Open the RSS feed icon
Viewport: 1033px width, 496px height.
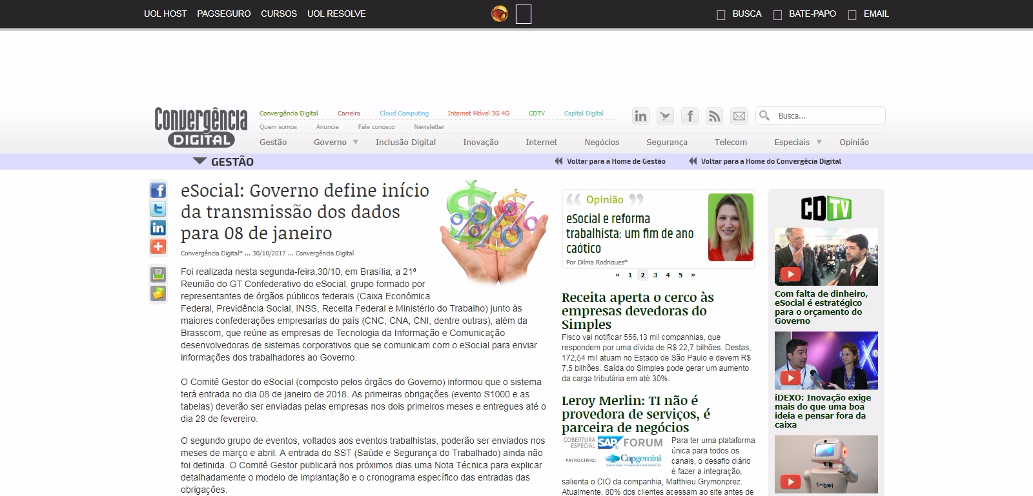[714, 116]
